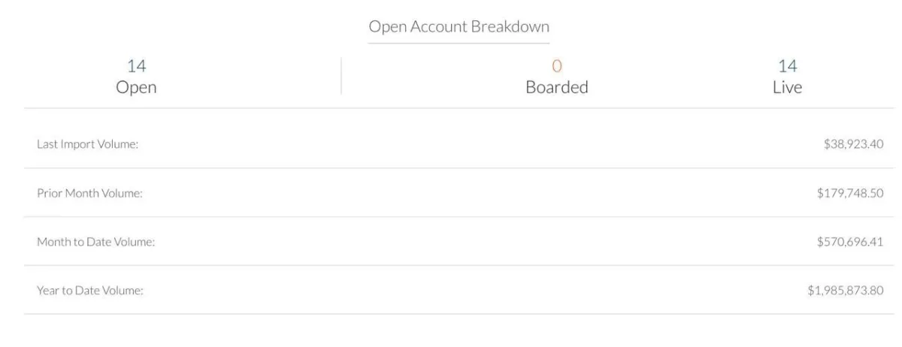Click the Month to Date Volume label
This screenshot has height=347, width=902.
click(x=96, y=241)
